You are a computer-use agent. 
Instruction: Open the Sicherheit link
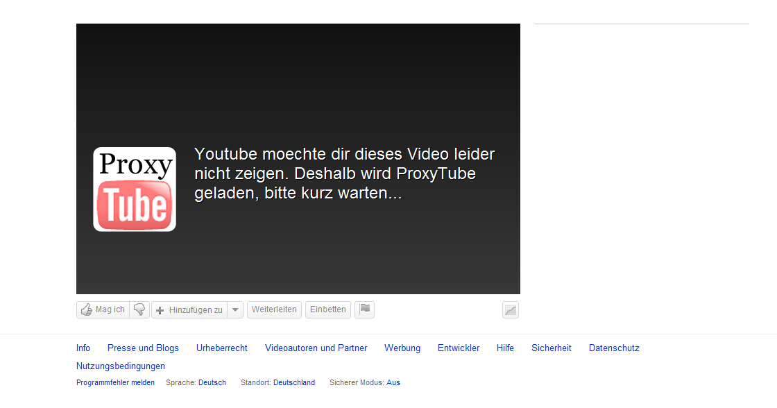(x=552, y=348)
